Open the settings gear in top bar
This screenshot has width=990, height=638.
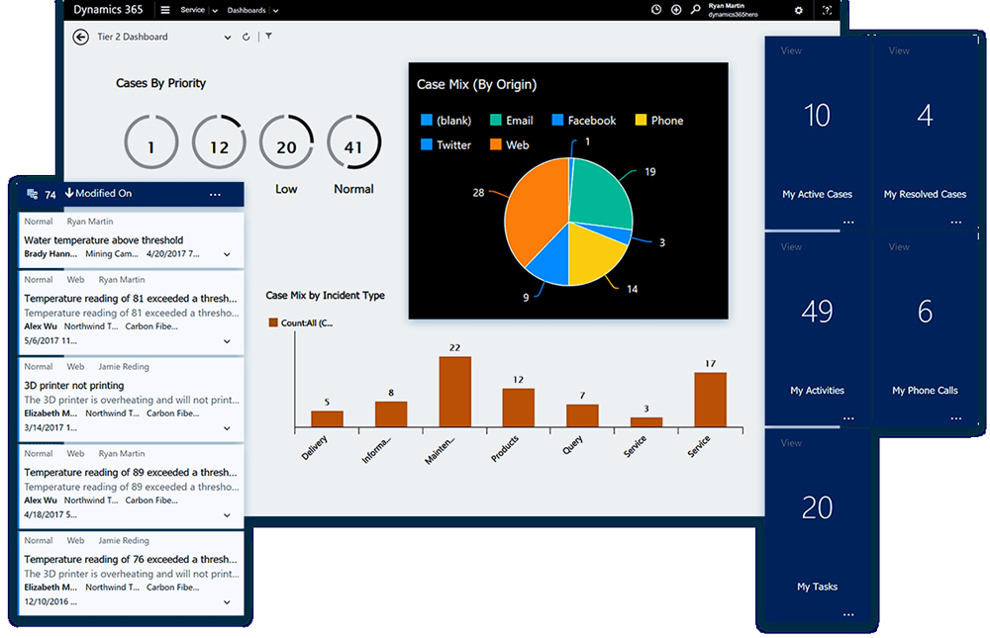click(799, 10)
